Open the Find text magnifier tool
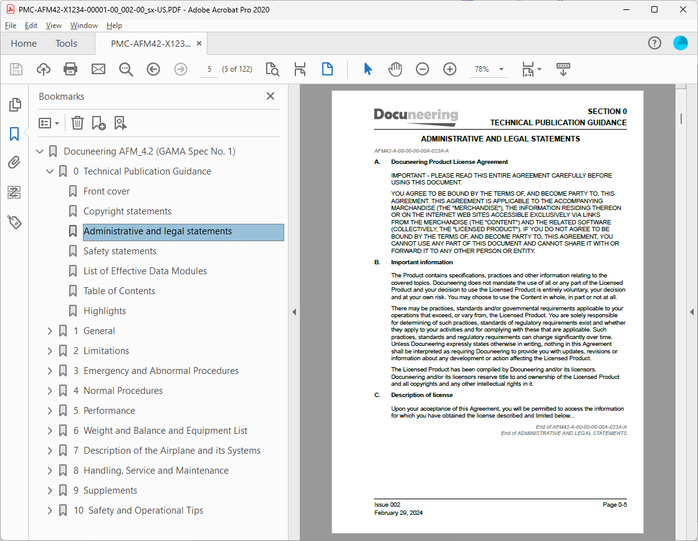The height and width of the screenshot is (541, 698). click(126, 69)
